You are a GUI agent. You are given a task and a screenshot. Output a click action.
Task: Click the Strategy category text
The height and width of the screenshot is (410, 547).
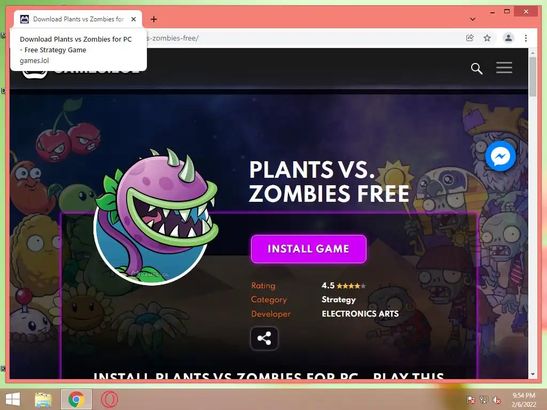(338, 299)
